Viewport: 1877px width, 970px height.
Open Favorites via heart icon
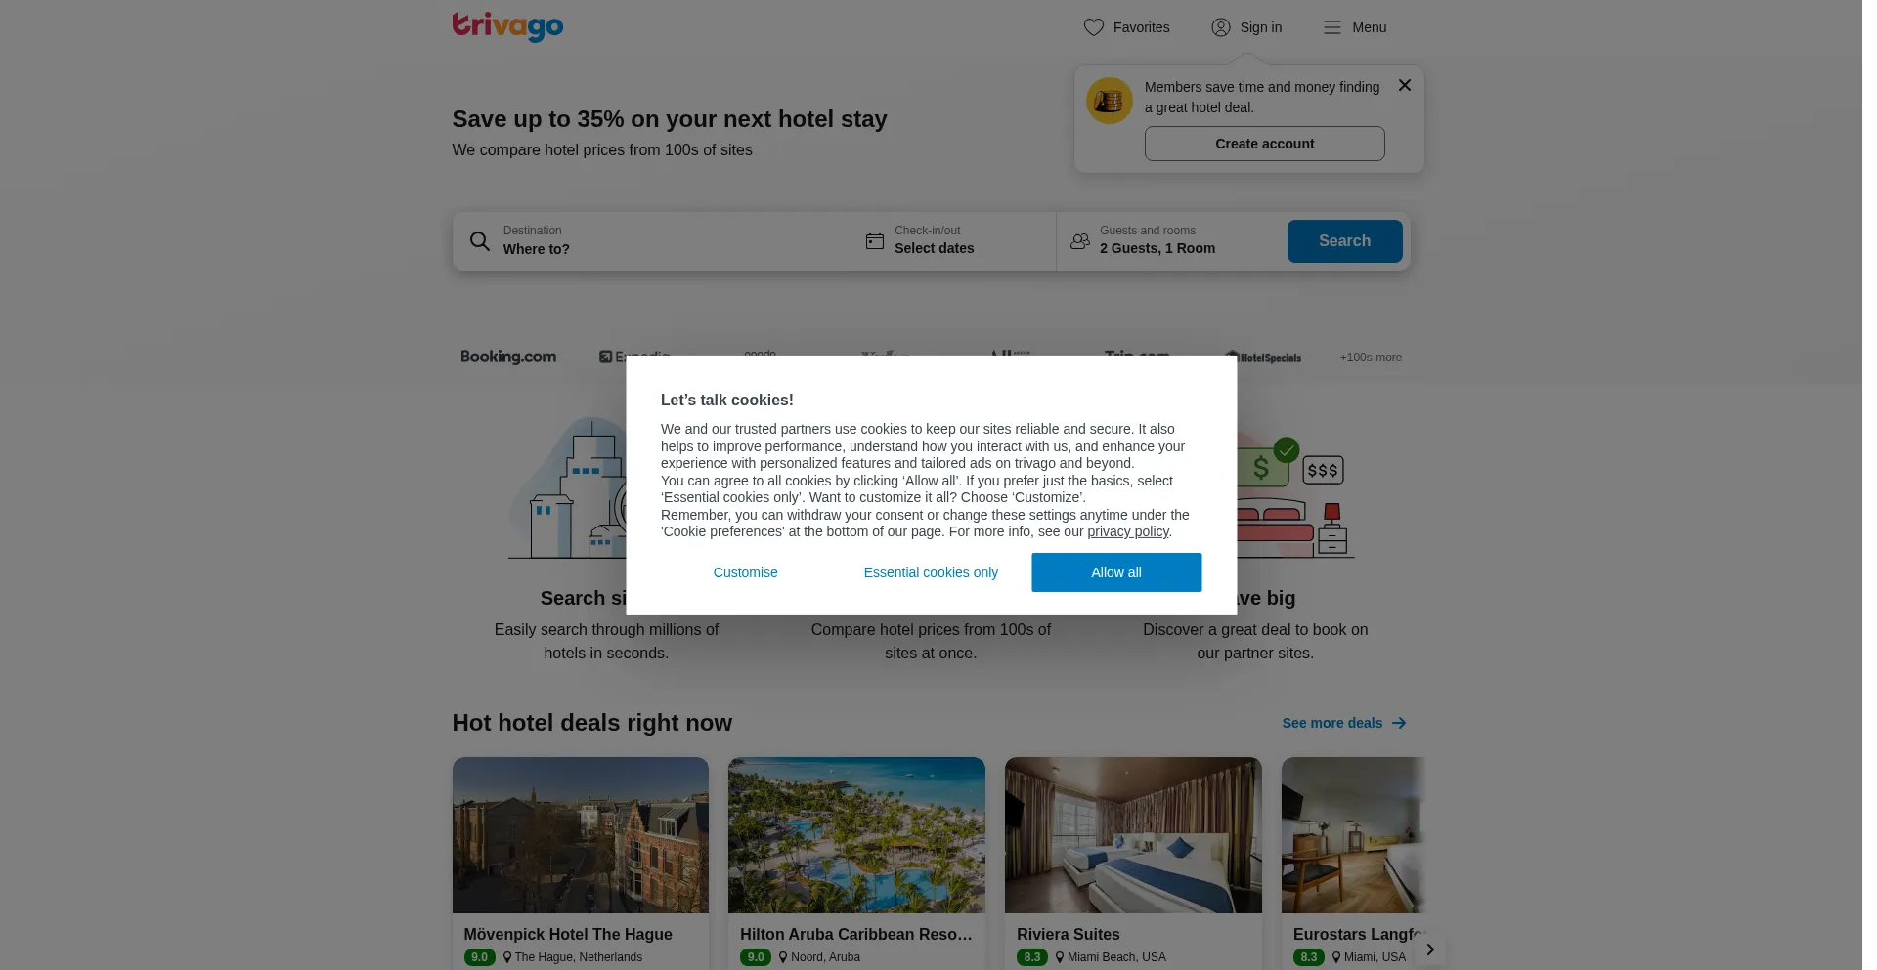pyautogui.click(x=1093, y=27)
